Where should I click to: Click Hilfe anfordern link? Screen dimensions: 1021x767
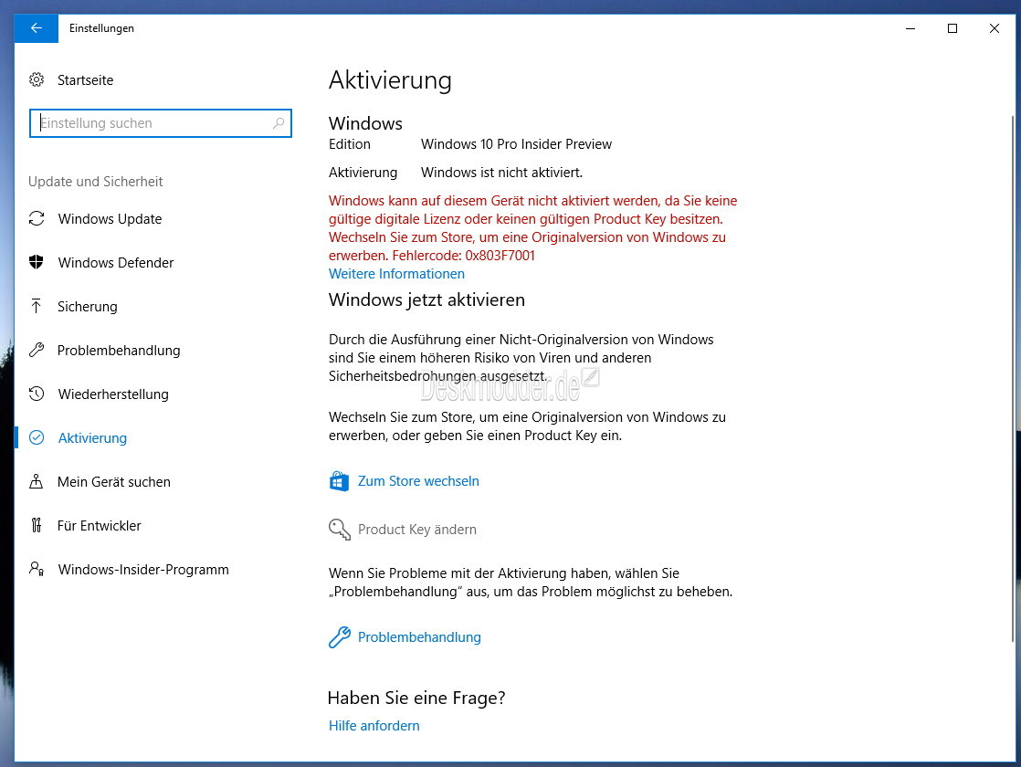(374, 725)
